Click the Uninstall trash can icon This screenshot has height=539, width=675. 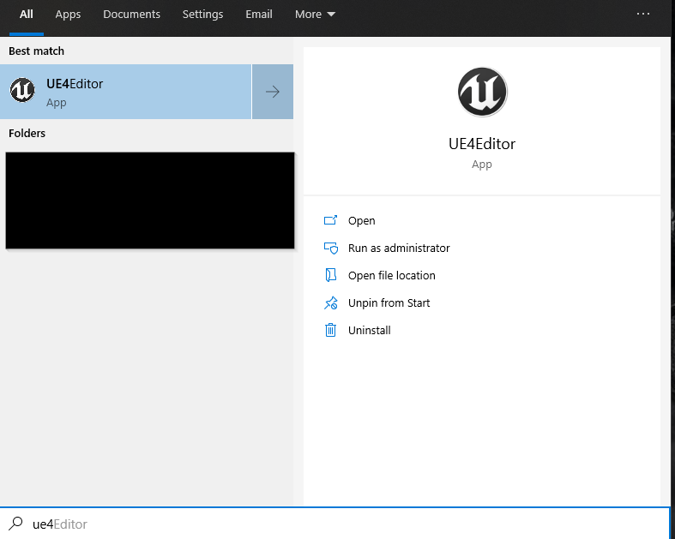click(x=330, y=330)
